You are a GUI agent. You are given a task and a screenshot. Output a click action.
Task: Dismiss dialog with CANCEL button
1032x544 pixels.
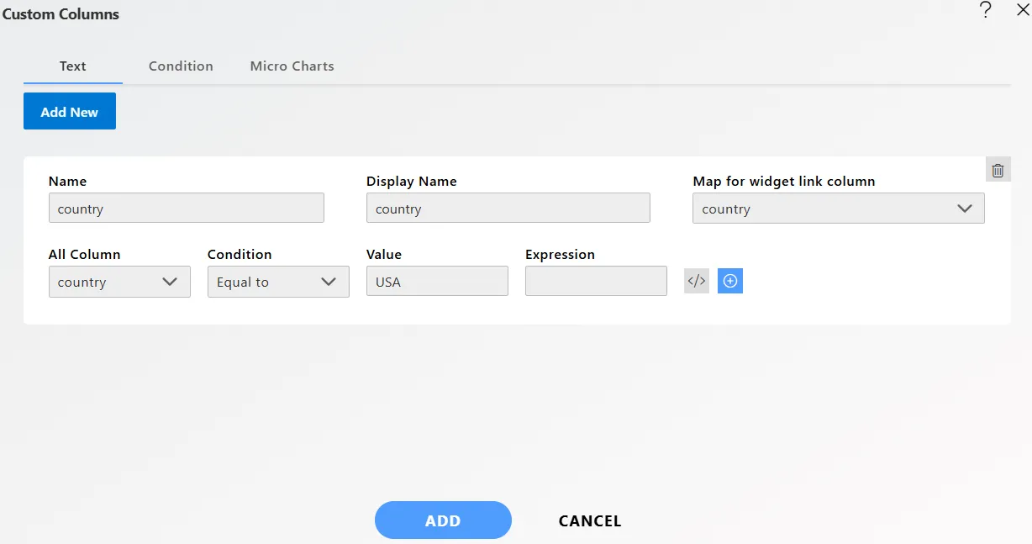coord(590,520)
